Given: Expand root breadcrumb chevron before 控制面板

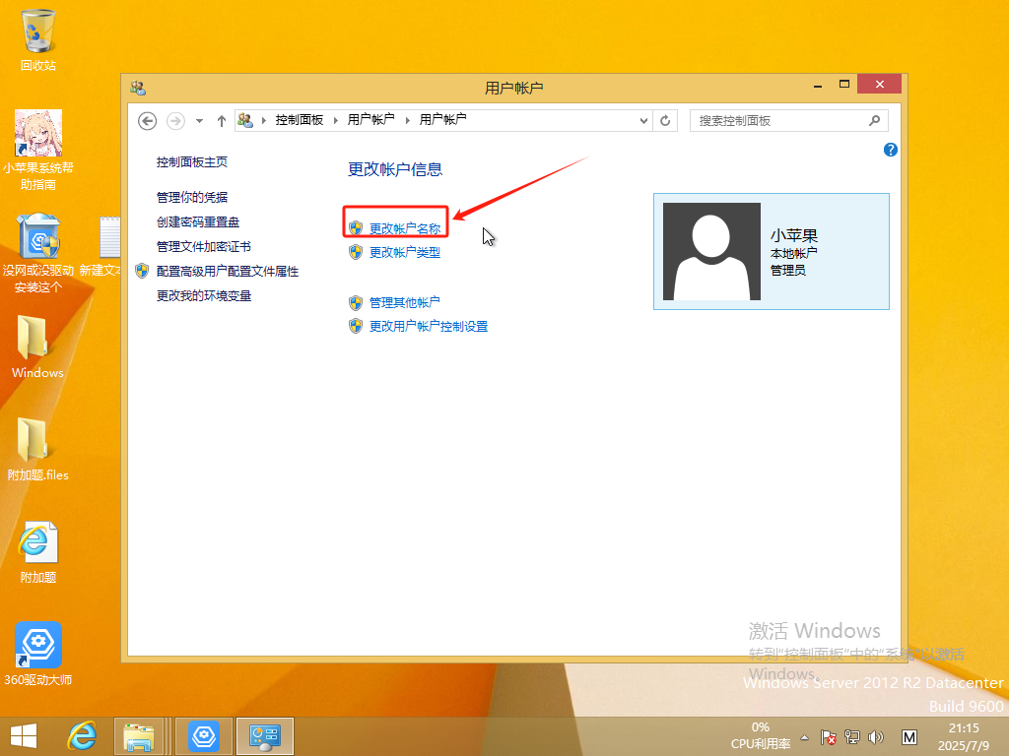Looking at the screenshot, I should click(264, 120).
